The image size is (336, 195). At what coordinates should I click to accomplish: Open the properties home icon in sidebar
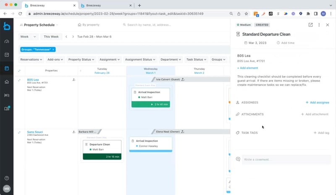[7, 82]
